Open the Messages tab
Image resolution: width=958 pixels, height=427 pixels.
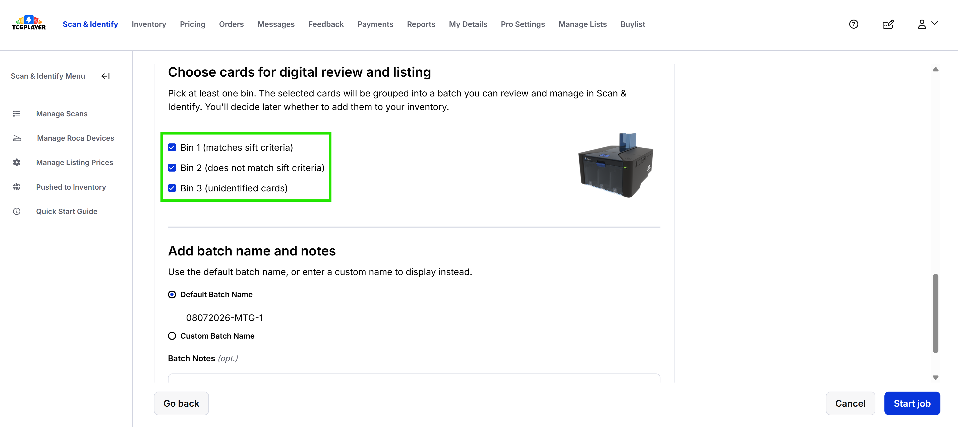(x=276, y=24)
